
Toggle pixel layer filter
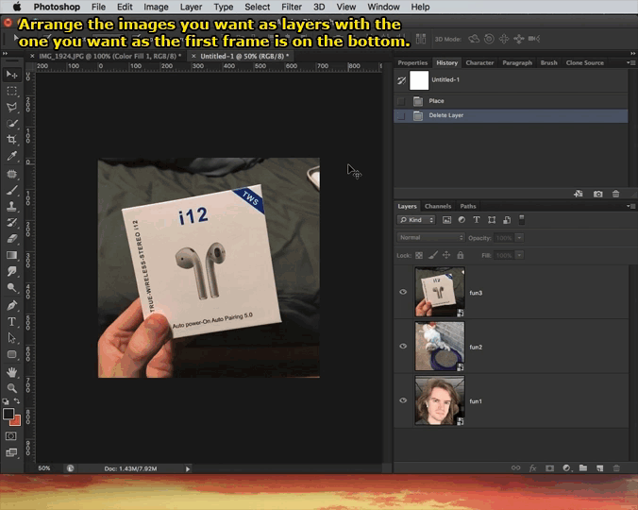pyautogui.click(x=446, y=220)
